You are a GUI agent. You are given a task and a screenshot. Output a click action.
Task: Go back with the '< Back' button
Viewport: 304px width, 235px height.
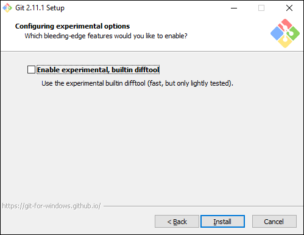(x=177, y=222)
